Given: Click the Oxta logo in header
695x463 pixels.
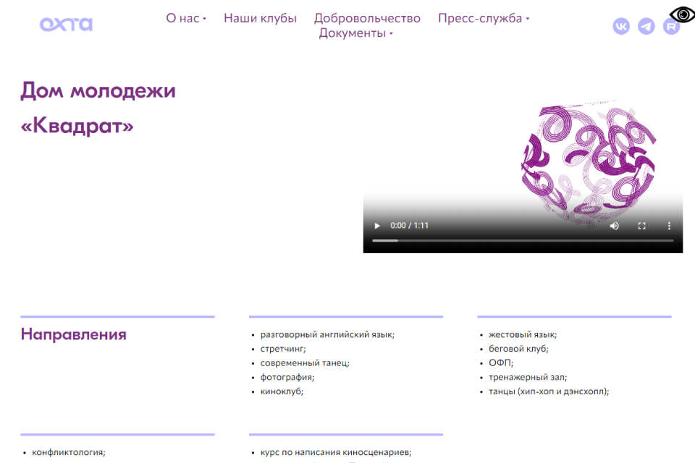Looking at the screenshot, I should tap(66, 25).
